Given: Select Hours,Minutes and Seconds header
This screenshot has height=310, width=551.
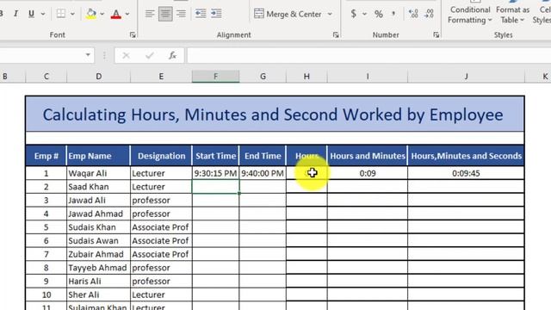Looking at the screenshot, I should pos(466,156).
